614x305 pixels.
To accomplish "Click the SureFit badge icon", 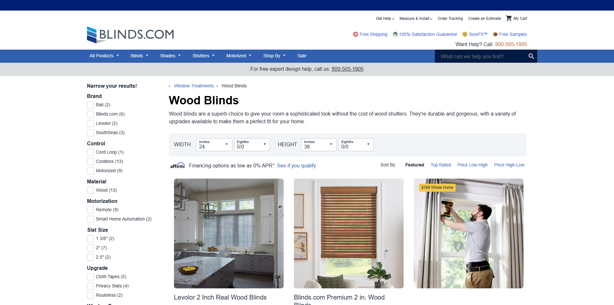I will point(465,34).
